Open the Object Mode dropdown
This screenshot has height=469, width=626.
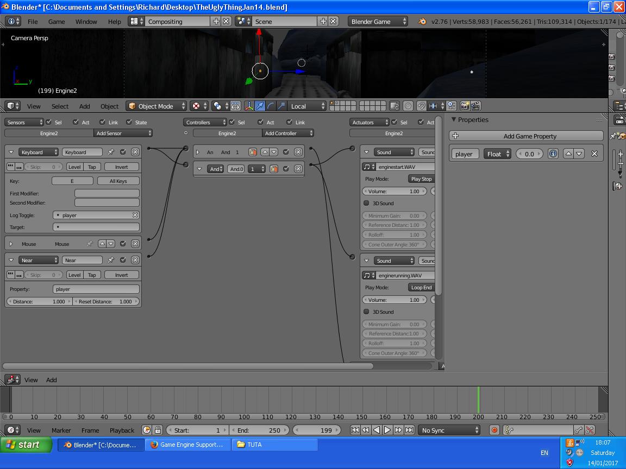click(156, 106)
